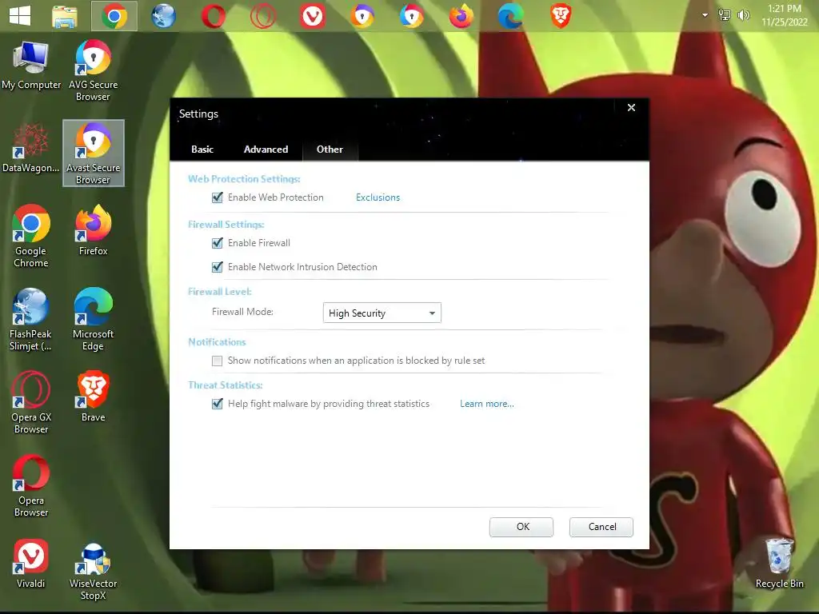Toggle the threat statistics sharing checkbox
The height and width of the screenshot is (614, 819).
218,404
